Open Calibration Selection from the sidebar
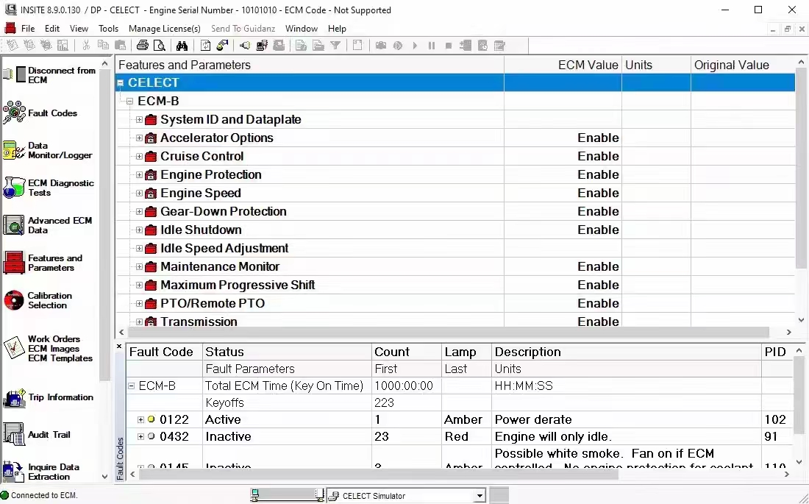The image size is (809, 504). 38,300
